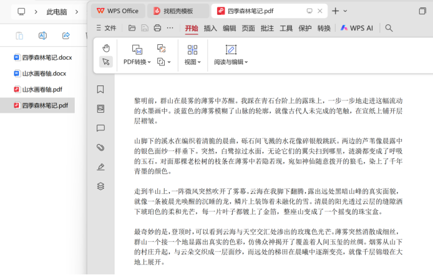The image size is (433, 275).
Task: Click the 阅读与编辑 edit icon
Action: (231, 50)
